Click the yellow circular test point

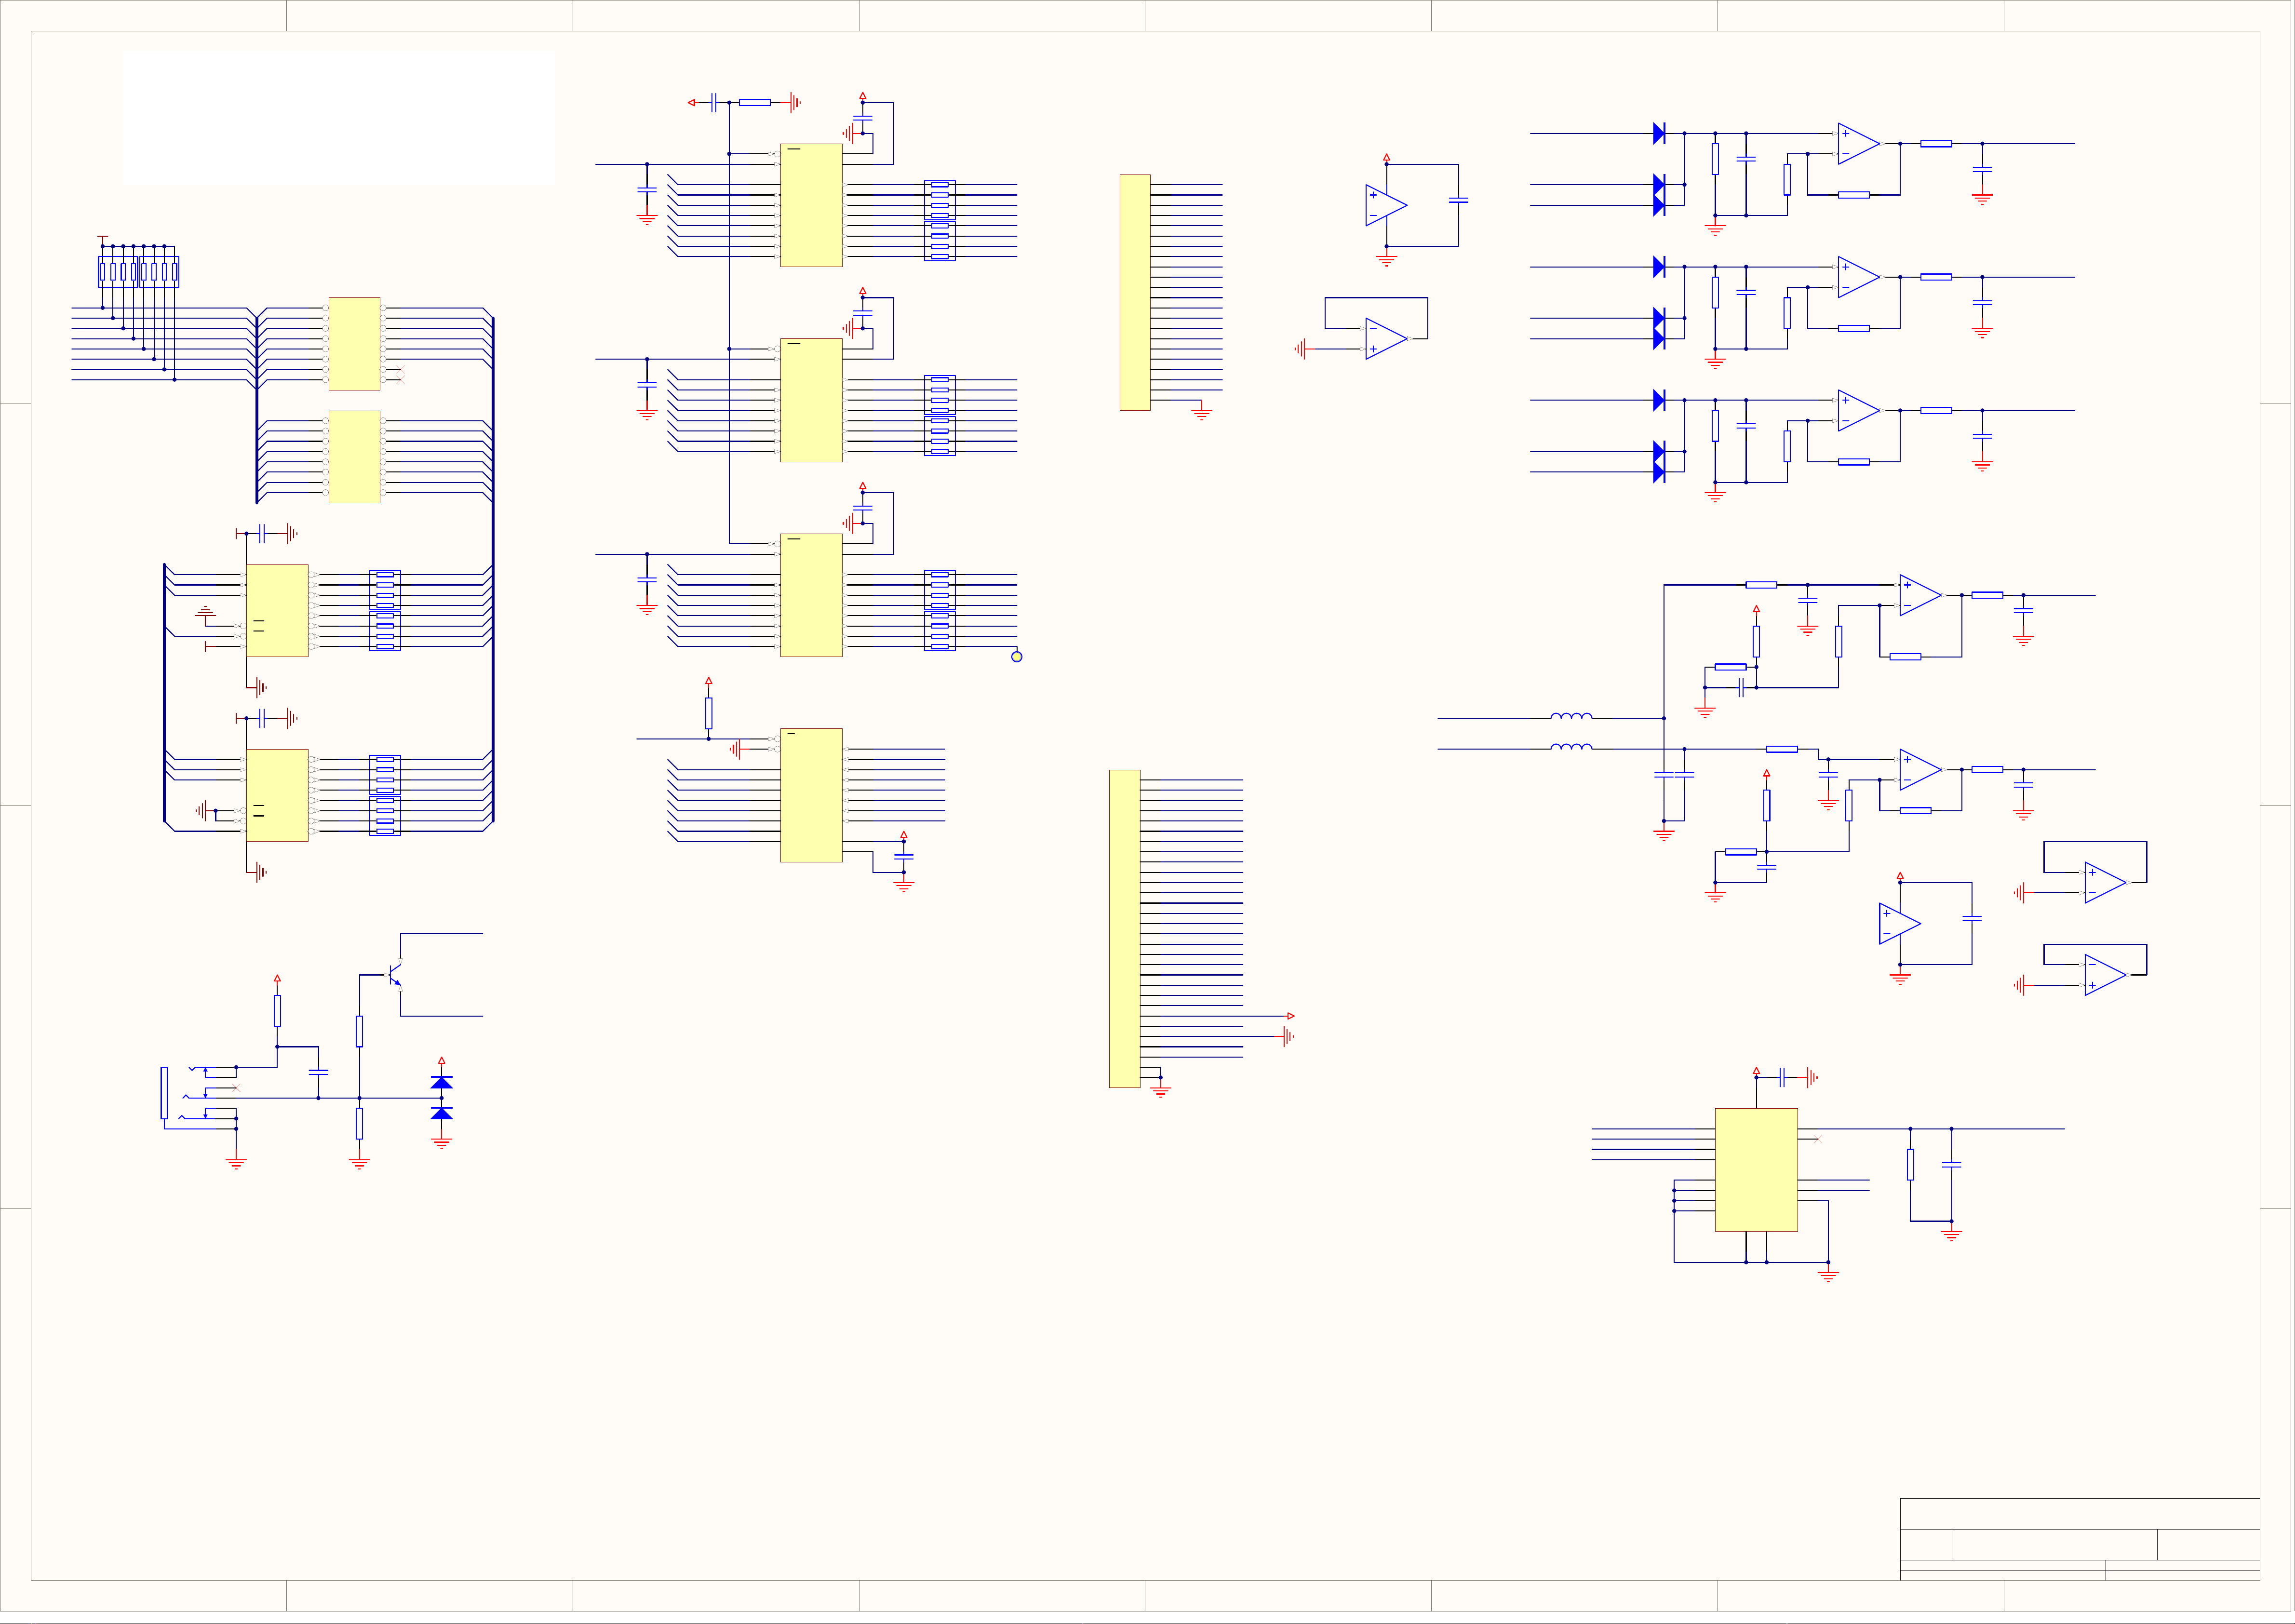click(1016, 657)
